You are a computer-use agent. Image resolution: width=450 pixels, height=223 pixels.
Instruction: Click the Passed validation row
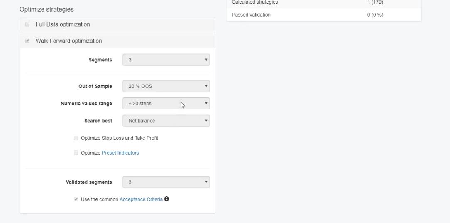pos(323,15)
